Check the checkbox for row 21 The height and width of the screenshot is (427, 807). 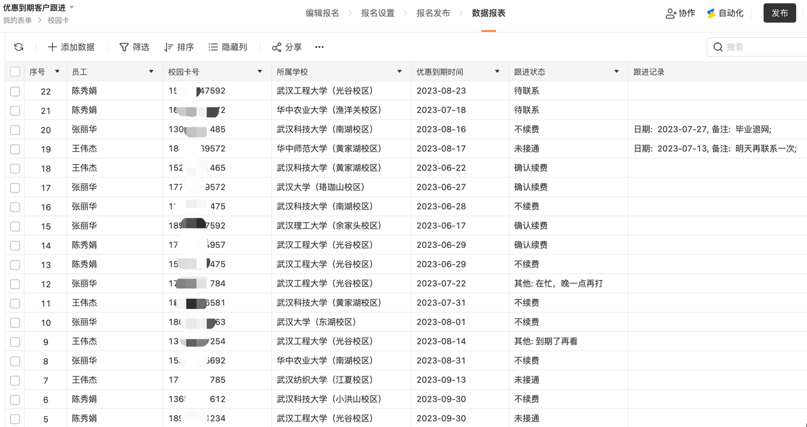pyautogui.click(x=15, y=110)
